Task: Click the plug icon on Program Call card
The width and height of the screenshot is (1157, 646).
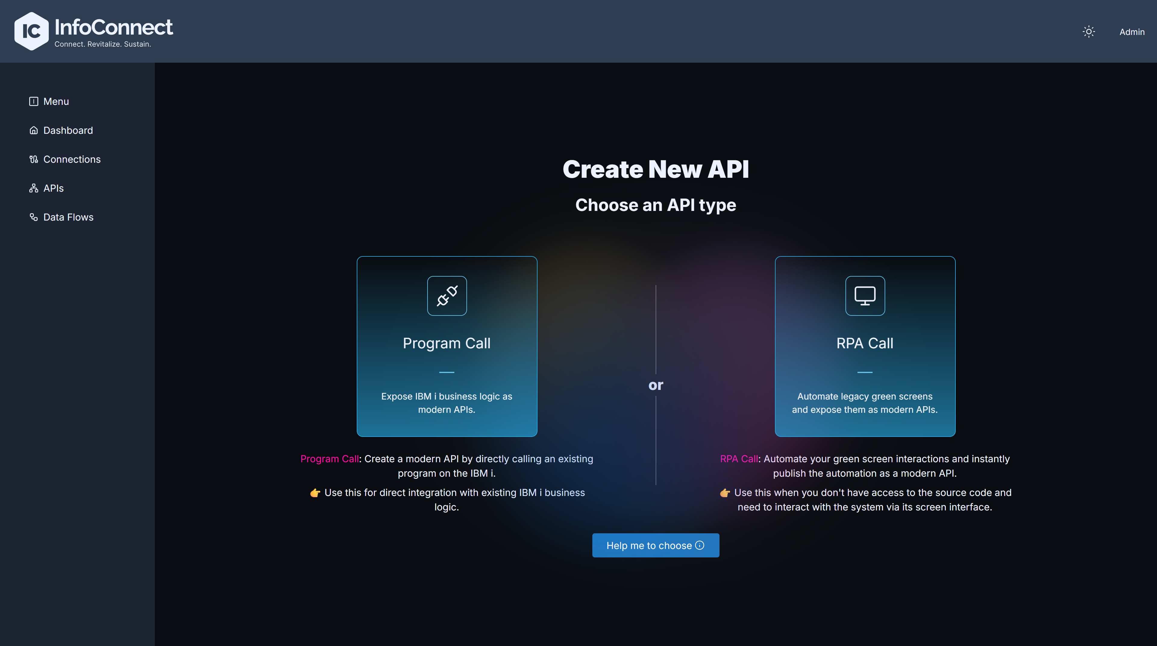Action: pos(447,296)
